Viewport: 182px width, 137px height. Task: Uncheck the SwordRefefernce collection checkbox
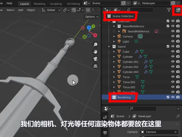[x=168, y=26]
